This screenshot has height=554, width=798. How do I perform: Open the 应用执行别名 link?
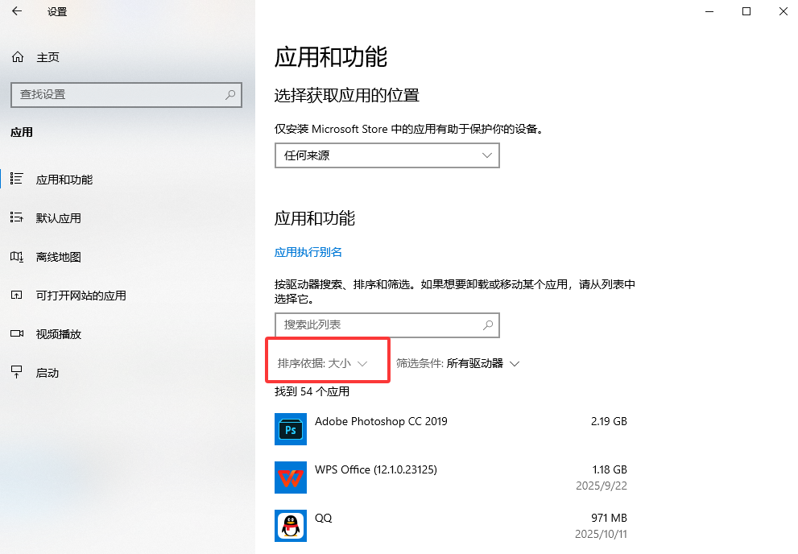307,251
